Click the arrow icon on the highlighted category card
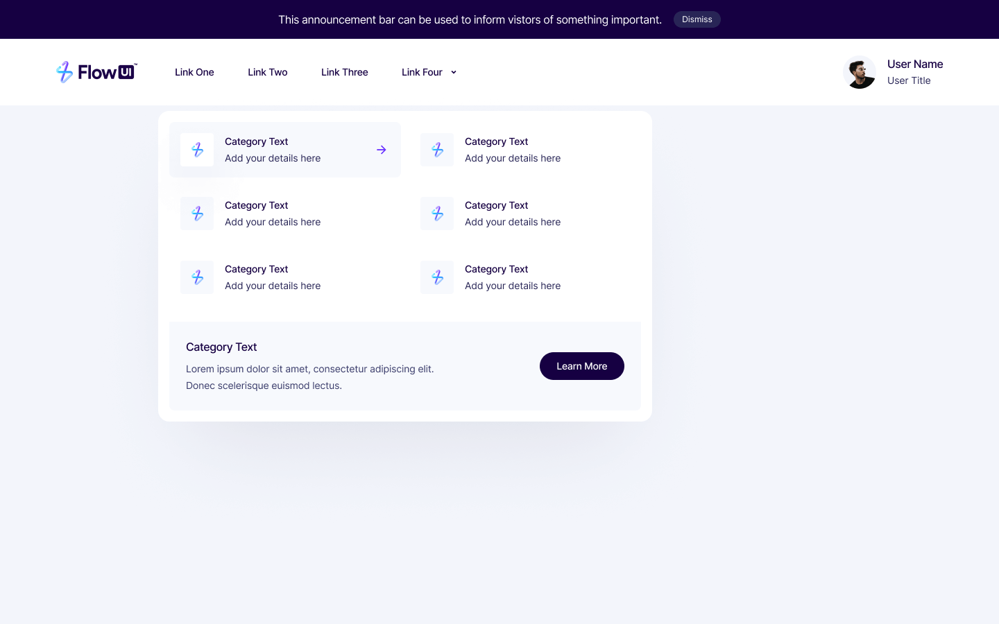The height and width of the screenshot is (624, 999). 382,150
